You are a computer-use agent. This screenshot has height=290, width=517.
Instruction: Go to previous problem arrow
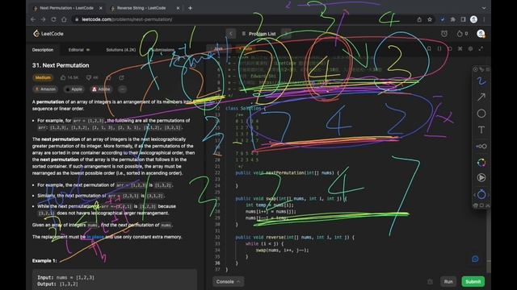point(231,34)
